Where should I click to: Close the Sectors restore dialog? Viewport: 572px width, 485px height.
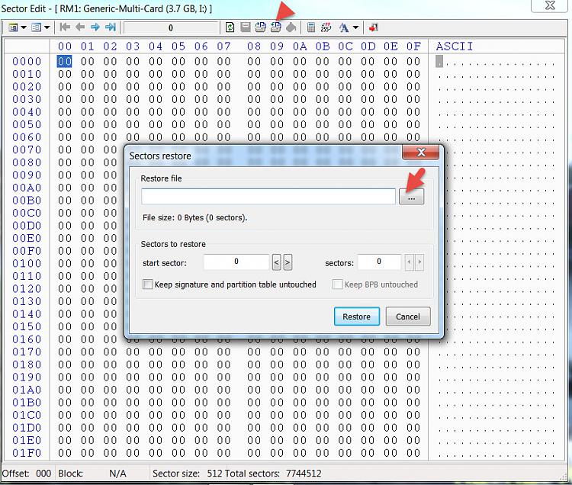point(421,153)
